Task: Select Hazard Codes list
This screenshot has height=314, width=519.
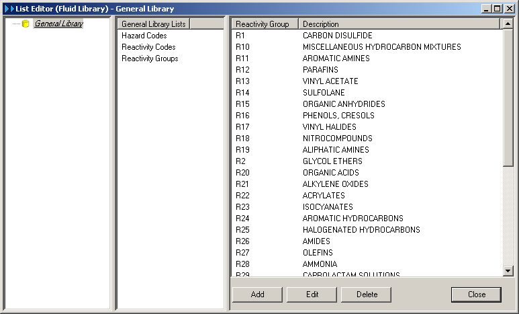Action: tap(144, 36)
